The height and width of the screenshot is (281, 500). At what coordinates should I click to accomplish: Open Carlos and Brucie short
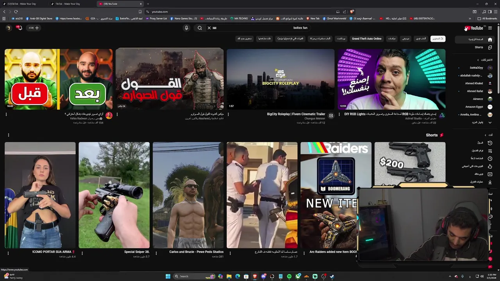[x=188, y=195]
